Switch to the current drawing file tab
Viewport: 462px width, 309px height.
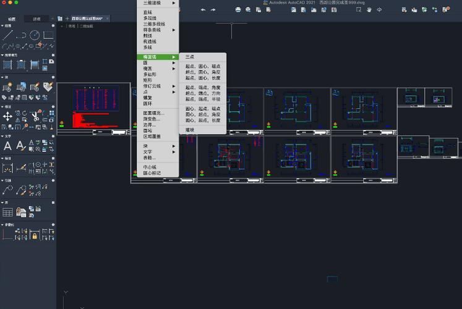pyautogui.click(x=87, y=19)
